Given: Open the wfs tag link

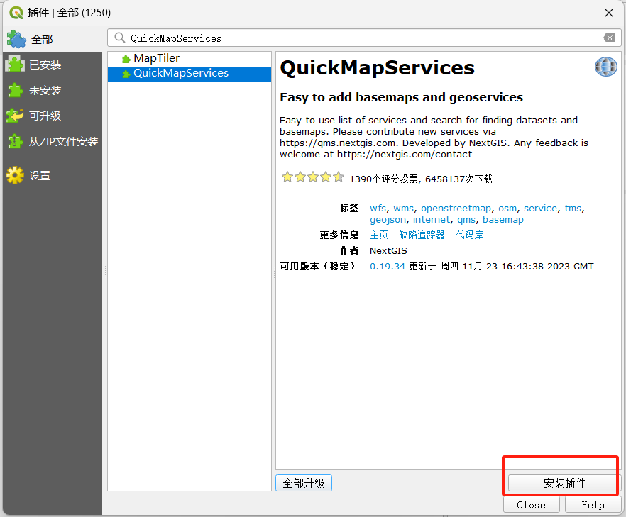Looking at the screenshot, I should (378, 209).
